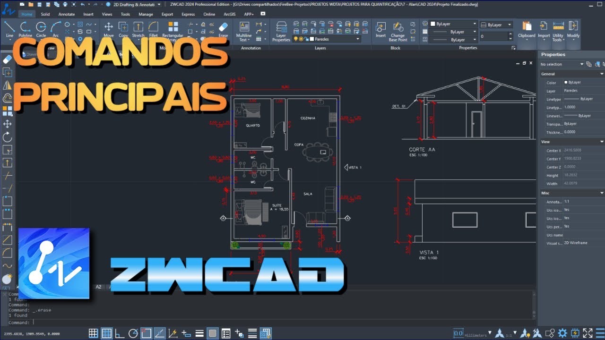Open the Utility Tools panel

558,31
